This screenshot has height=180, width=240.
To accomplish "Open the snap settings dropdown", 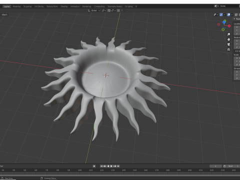I will click(x=113, y=10).
